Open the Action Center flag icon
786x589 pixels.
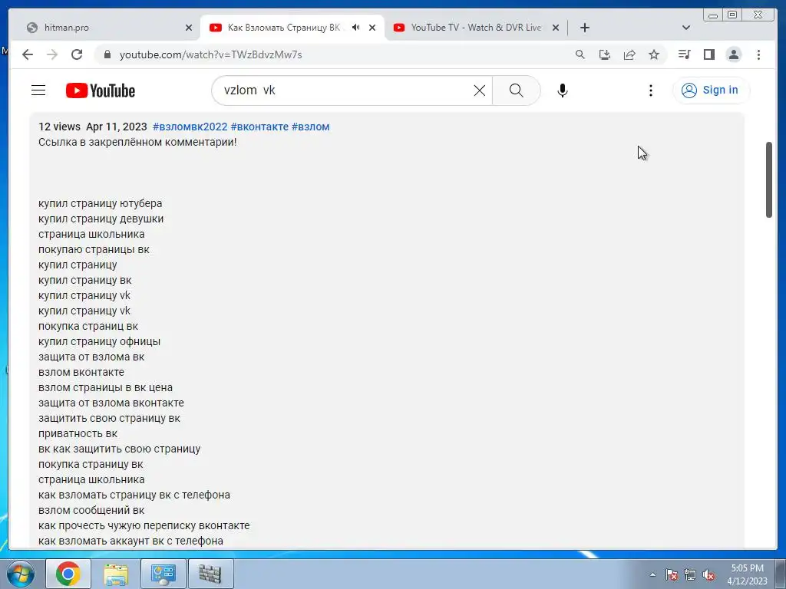pos(672,574)
